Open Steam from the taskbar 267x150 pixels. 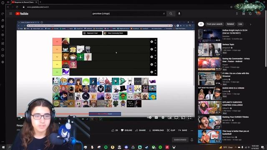coord(146,147)
